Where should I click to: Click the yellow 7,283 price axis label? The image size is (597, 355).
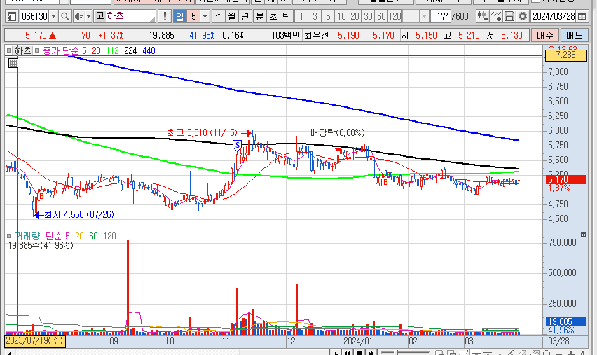565,55
